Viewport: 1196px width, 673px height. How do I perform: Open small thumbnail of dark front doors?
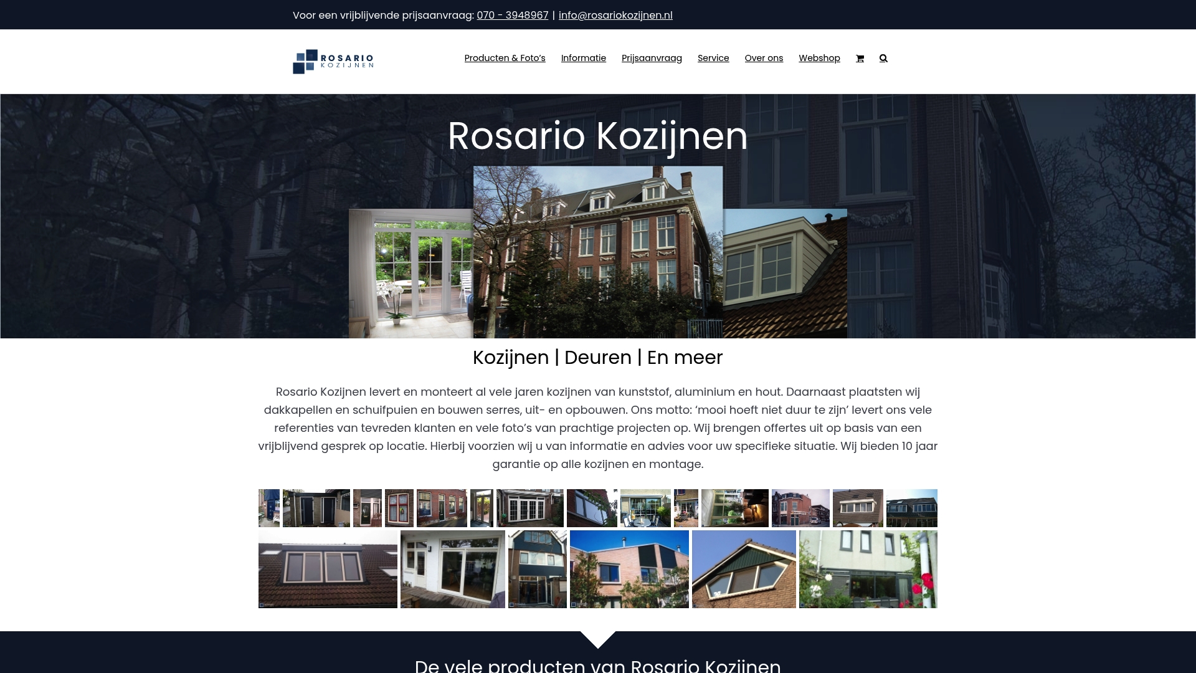pyautogui.click(x=316, y=508)
